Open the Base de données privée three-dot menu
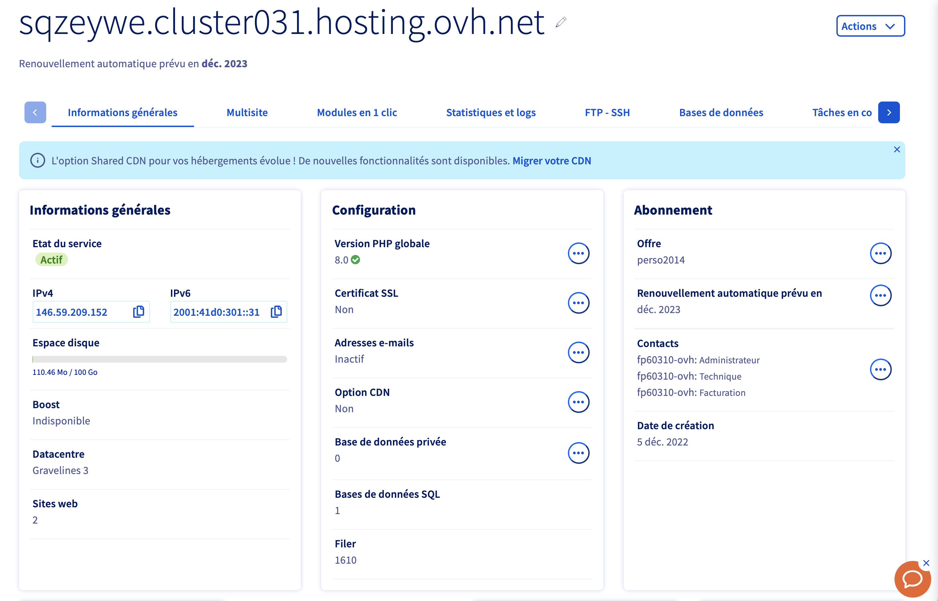This screenshot has width=938, height=601. pos(578,453)
